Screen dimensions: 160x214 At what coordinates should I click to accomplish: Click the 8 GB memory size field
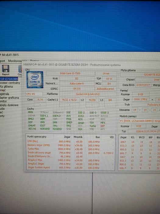140,94
